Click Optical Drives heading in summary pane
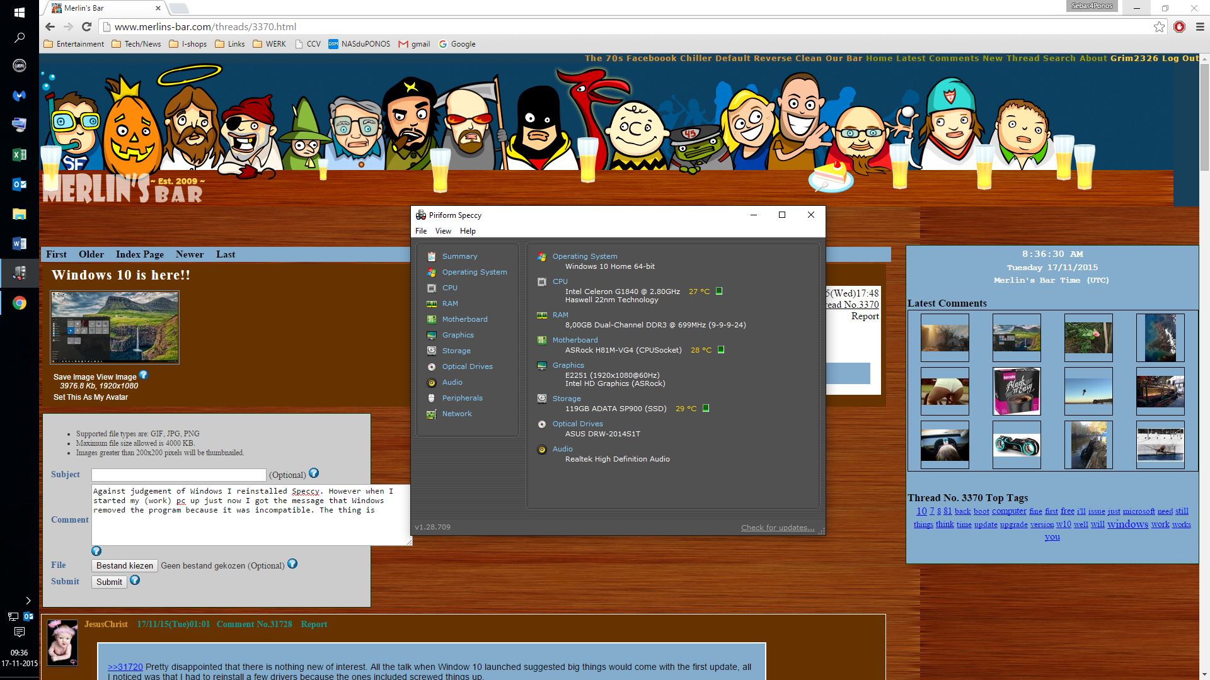The width and height of the screenshot is (1210, 680). [577, 424]
